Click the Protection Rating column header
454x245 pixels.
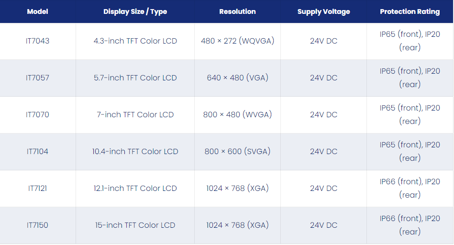pos(410,11)
